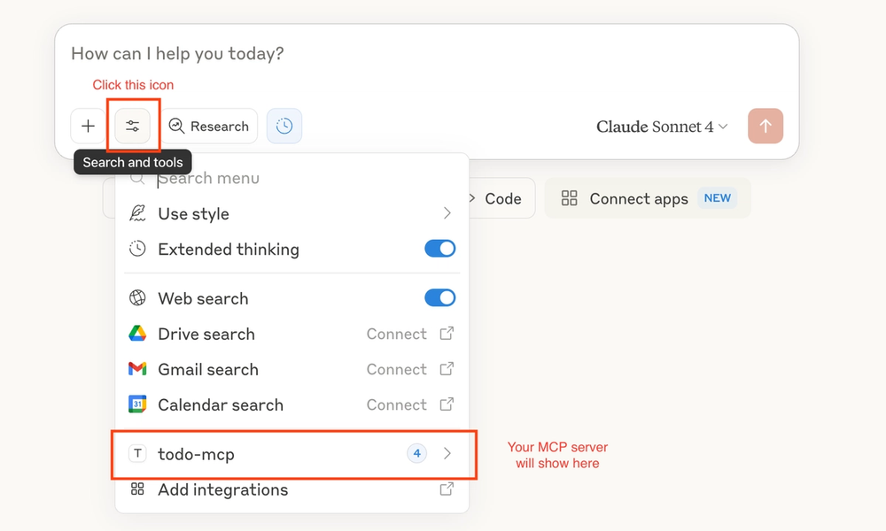886x531 pixels.
Task: Click the Gmail search label
Action: click(x=208, y=370)
